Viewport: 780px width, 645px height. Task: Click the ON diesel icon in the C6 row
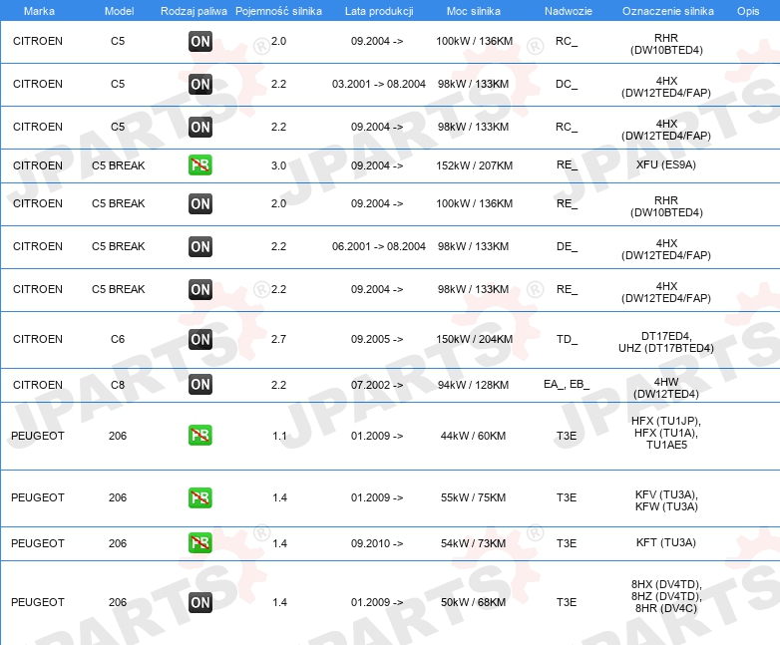click(x=200, y=339)
